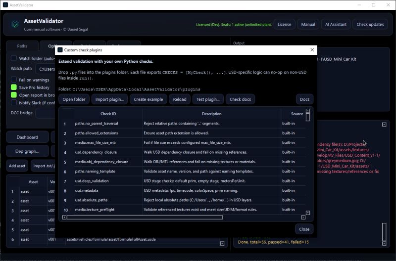This screenshot has height=261, width=396.
Task: Toggle the Watch folder checkbox
Action: pyautogui.click(x=14, y=58)
